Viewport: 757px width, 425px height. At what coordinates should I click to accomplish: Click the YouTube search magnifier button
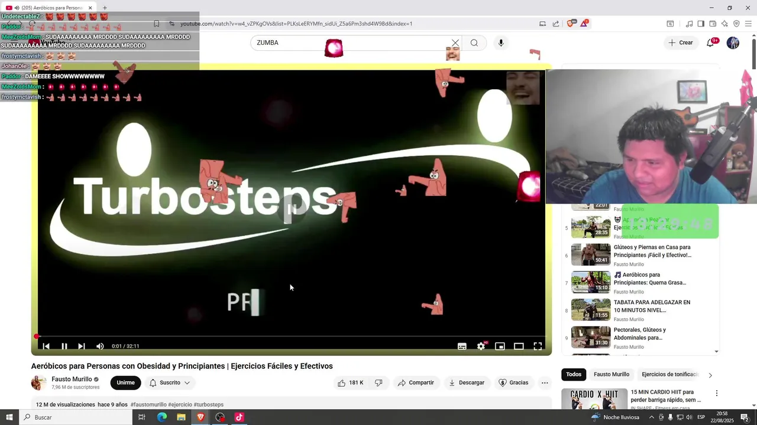[474, 42]
